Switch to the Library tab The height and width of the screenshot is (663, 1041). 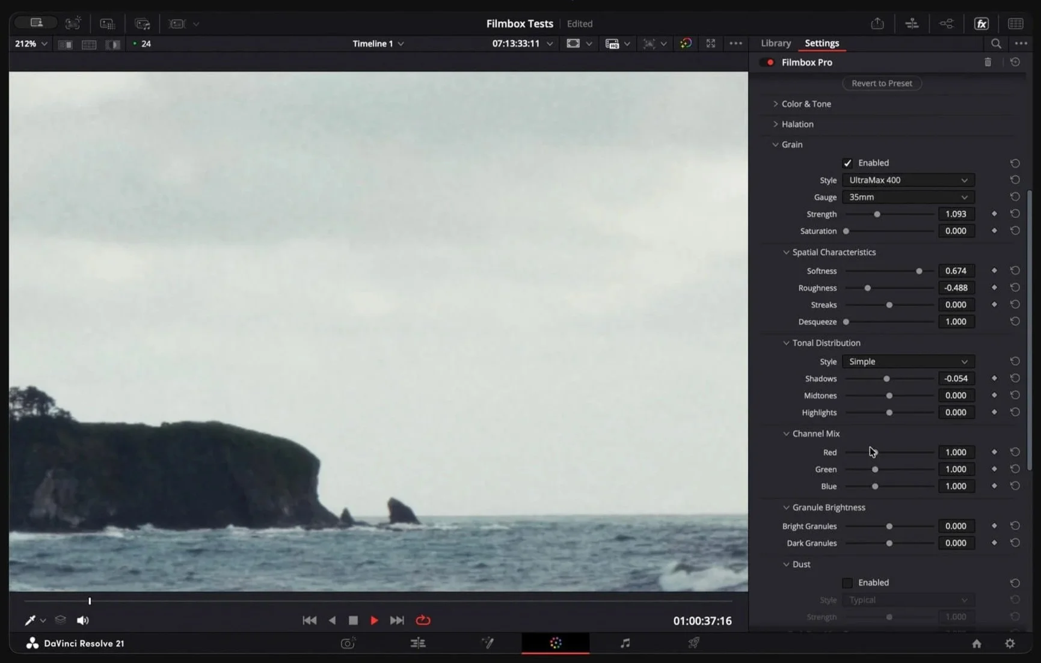tap(776, 43)
